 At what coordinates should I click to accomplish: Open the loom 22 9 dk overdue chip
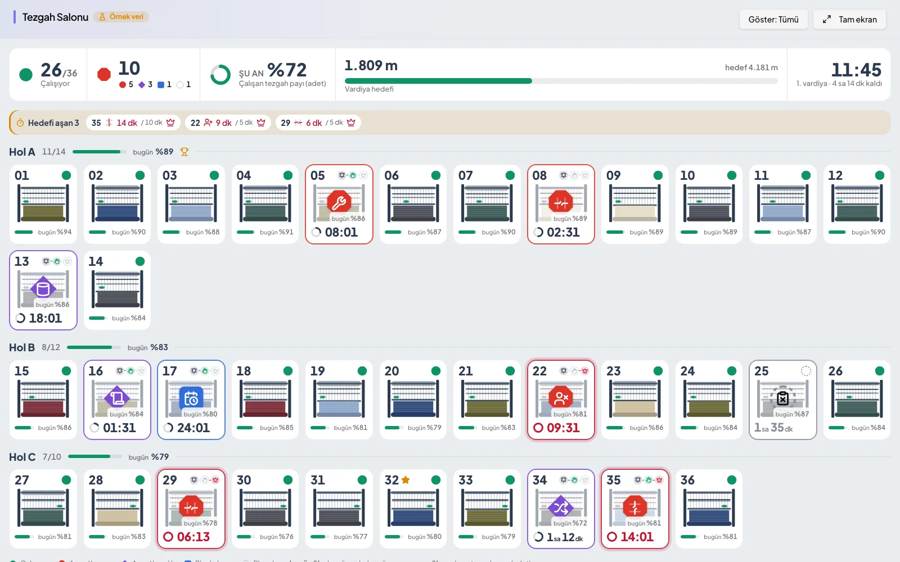tap(228, 123)
